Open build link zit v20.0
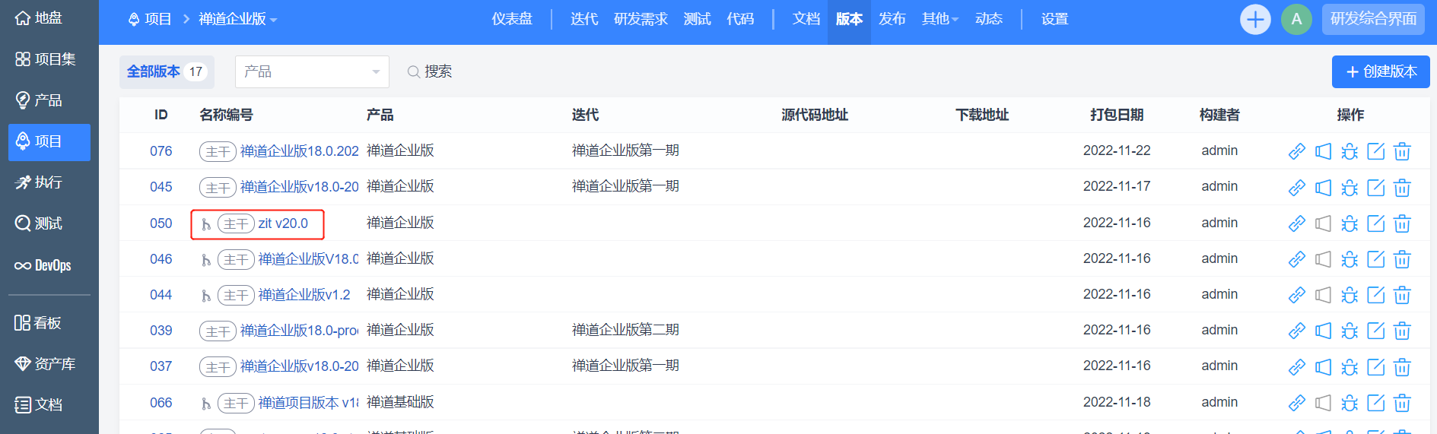 coord(283,223)
